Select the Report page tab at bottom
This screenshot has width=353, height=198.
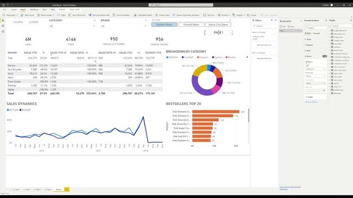[x=58, y=189]
